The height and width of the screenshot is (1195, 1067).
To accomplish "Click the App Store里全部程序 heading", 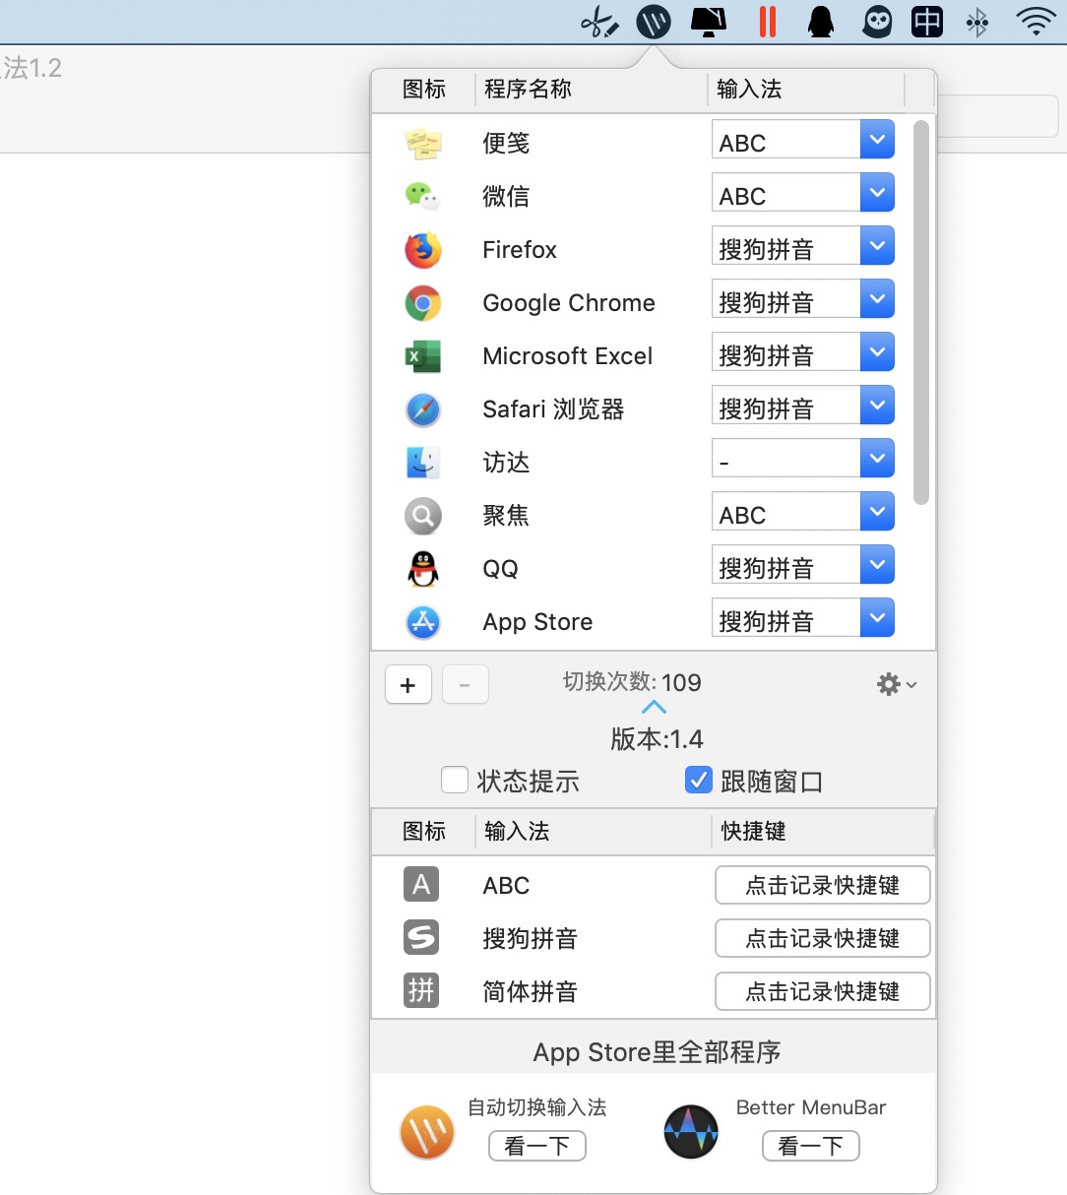I will tap(658, 1052).
